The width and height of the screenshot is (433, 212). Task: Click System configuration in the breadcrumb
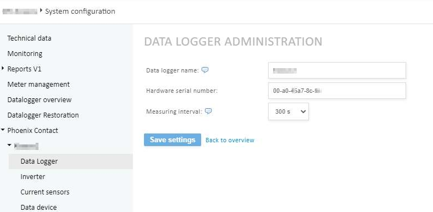coord(80,12)
